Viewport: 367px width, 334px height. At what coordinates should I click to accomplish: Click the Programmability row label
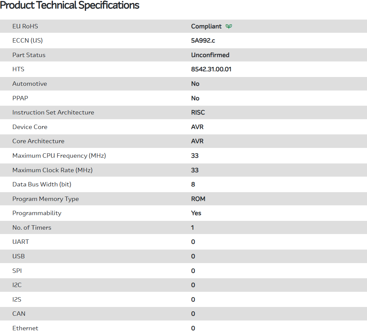pyautogui.click(x=37, y=213)
